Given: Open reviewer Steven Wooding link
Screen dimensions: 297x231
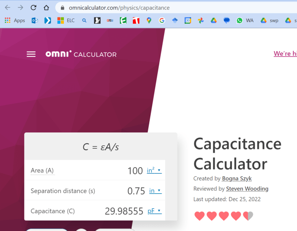Looking at the screenshot, I should [247, 189].
